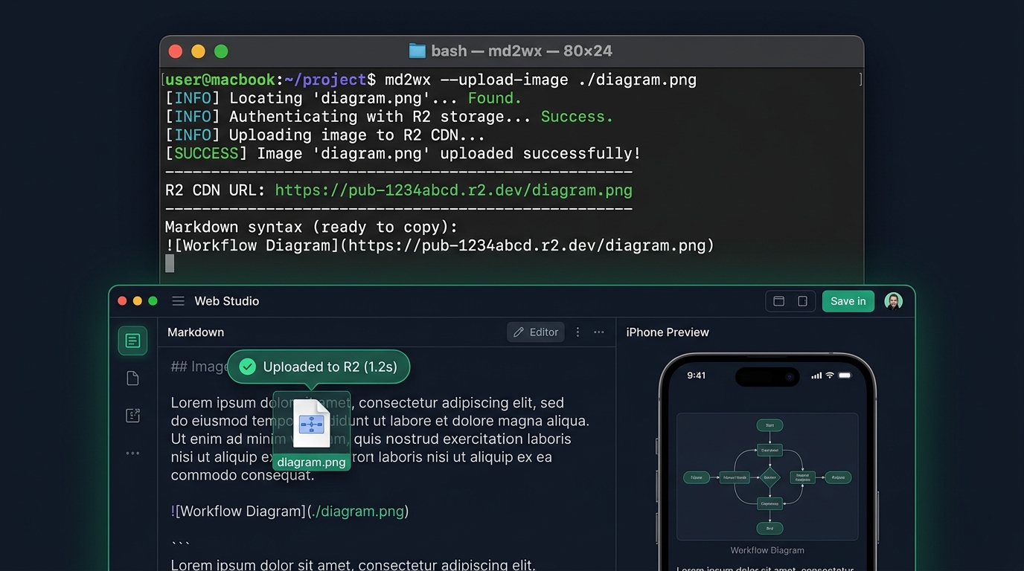Click the ## Image heading in editor

pos(199,367)
